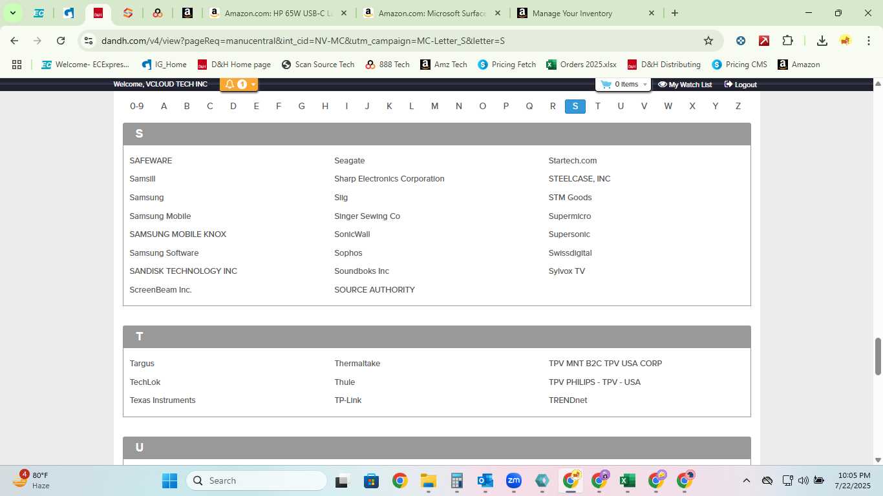Image resolution: width=883 pixels, height=496 pixels.
Task: Reload the current page
Action: (x=61, y=41)
